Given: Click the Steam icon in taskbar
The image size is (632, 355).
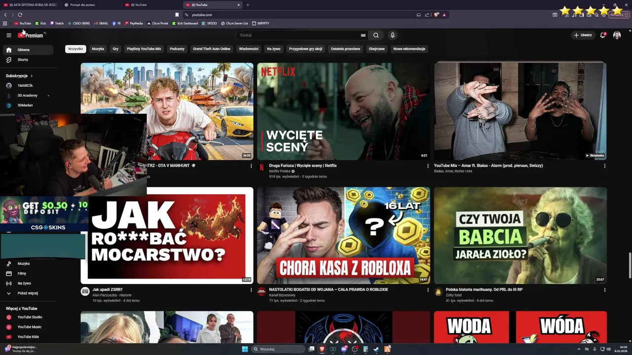Looking at the screenshot, I should coord(376,349).
